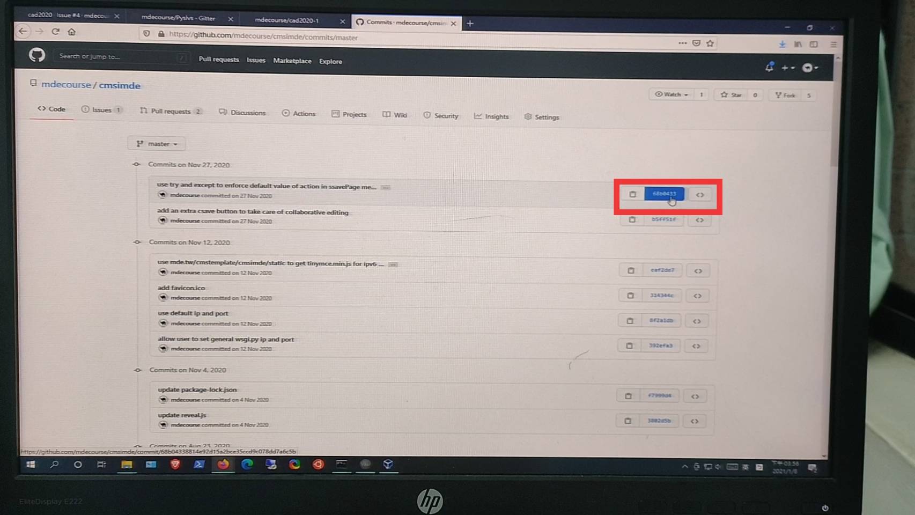Browse repository at commit 392efa3
The image size is (915, 515).
[696, 347]
